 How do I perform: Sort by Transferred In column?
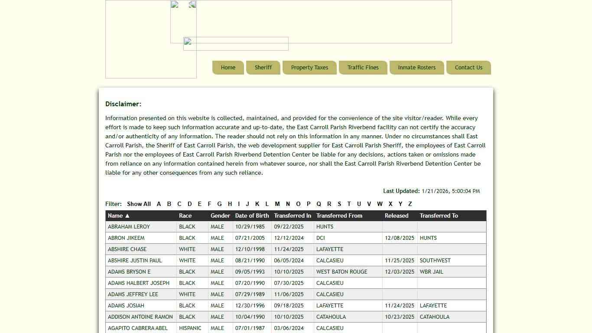tap(292, 216)
